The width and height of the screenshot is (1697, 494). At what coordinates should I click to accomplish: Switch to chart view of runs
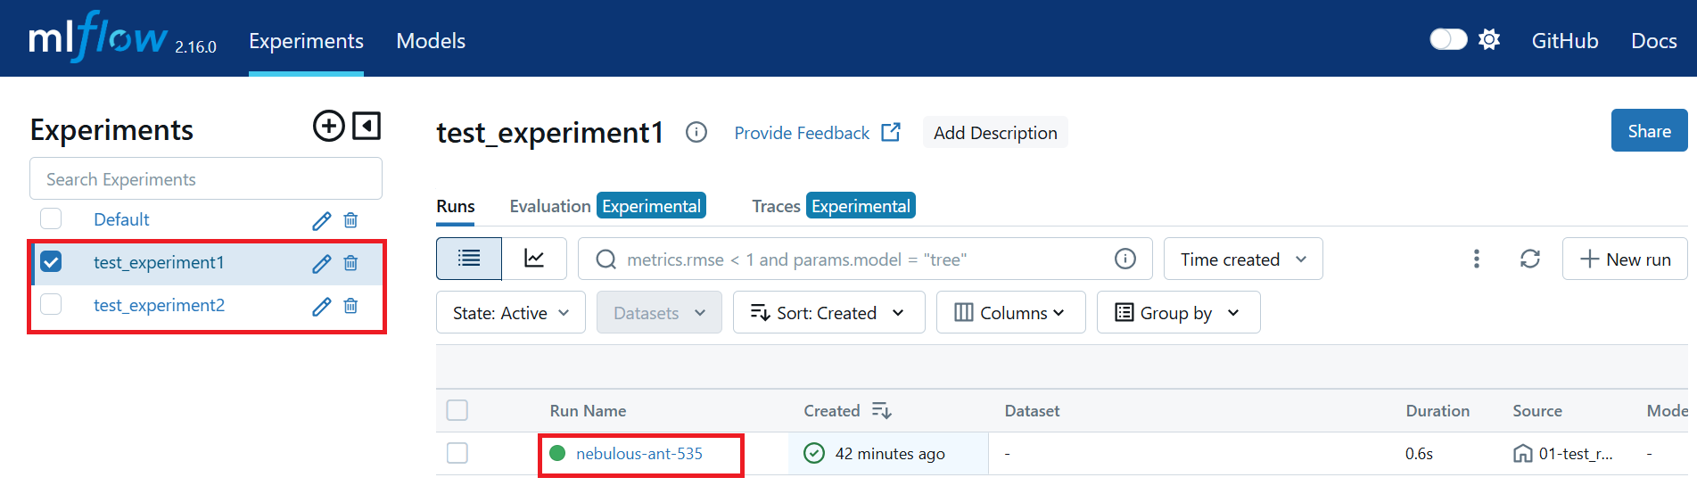(534, 259)
